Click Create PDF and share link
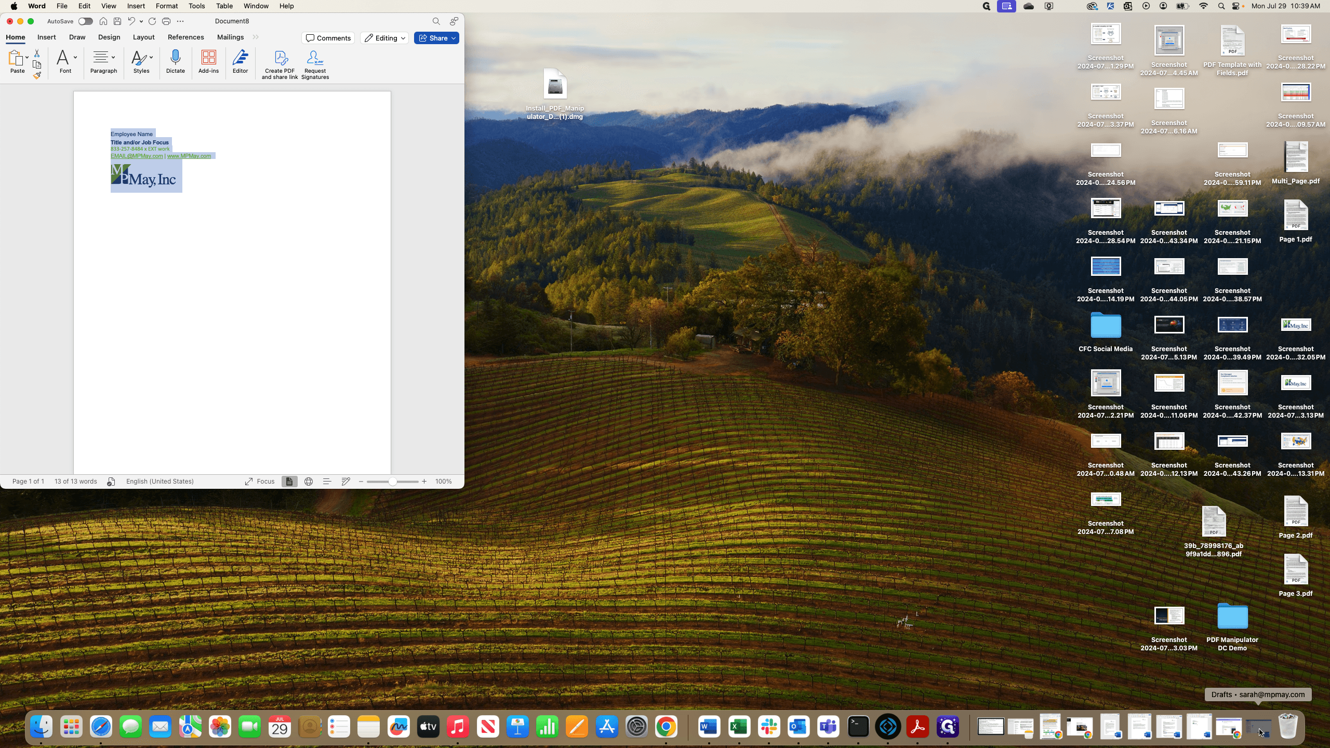This screenshot has height=748, width=1330. pyautogui.click(x=280, y=65)
